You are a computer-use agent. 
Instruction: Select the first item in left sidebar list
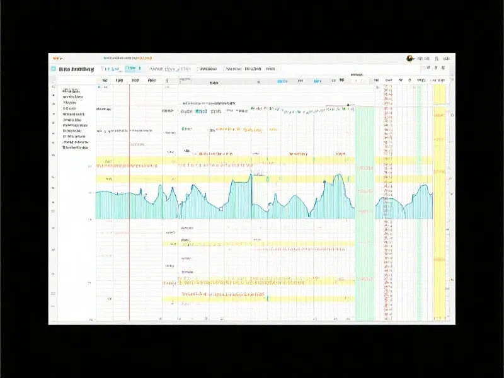click(x=72, y=97)
